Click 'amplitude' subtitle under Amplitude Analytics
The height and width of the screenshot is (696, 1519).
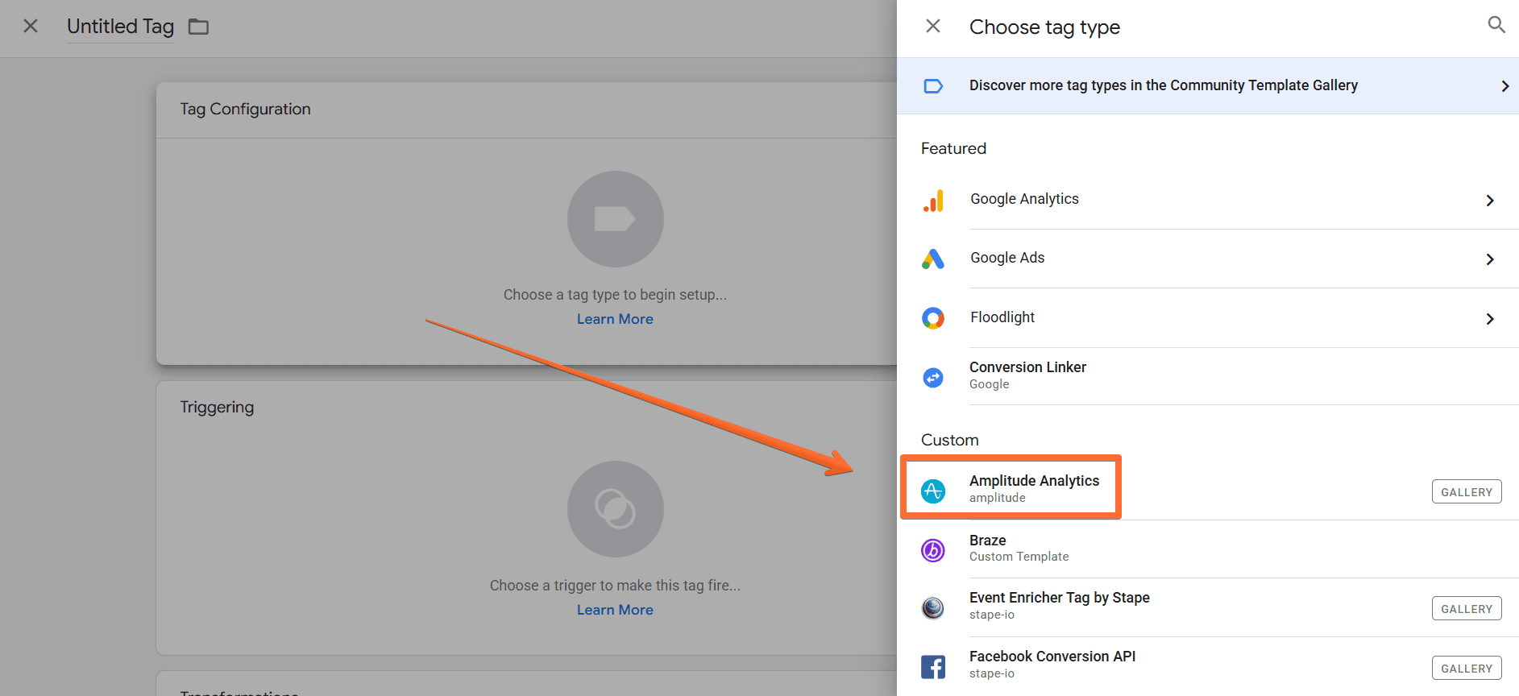click(998, 498)
